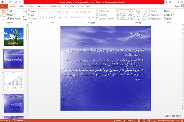Click Sign in link
This screenshot has height=122, width=184.
177,6
